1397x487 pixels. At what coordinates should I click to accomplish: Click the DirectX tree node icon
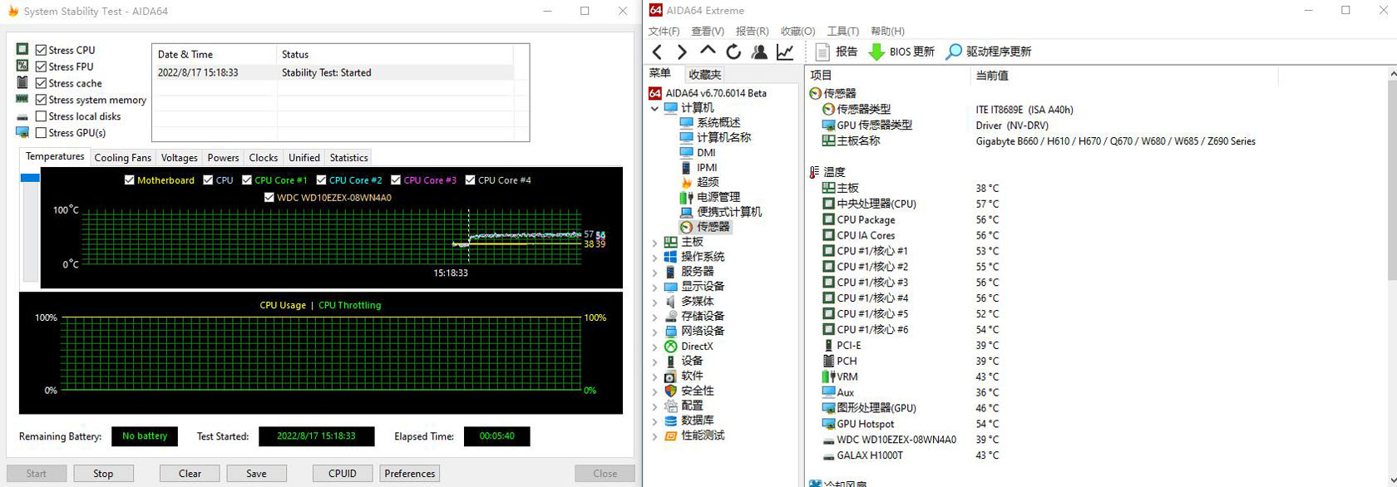click(670, 347)
